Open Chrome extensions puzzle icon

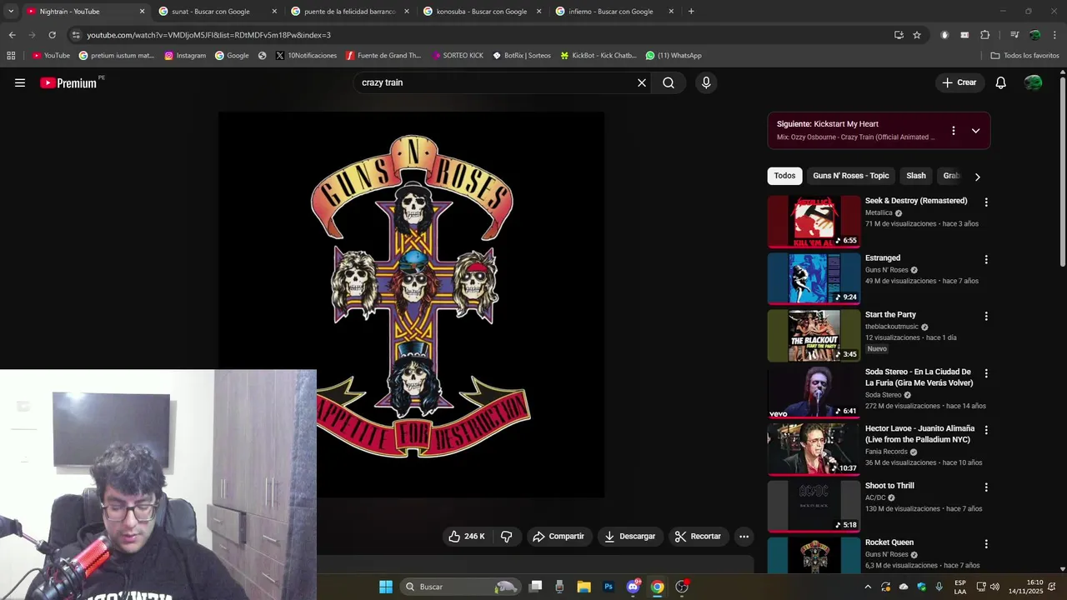tap(984, 35)
